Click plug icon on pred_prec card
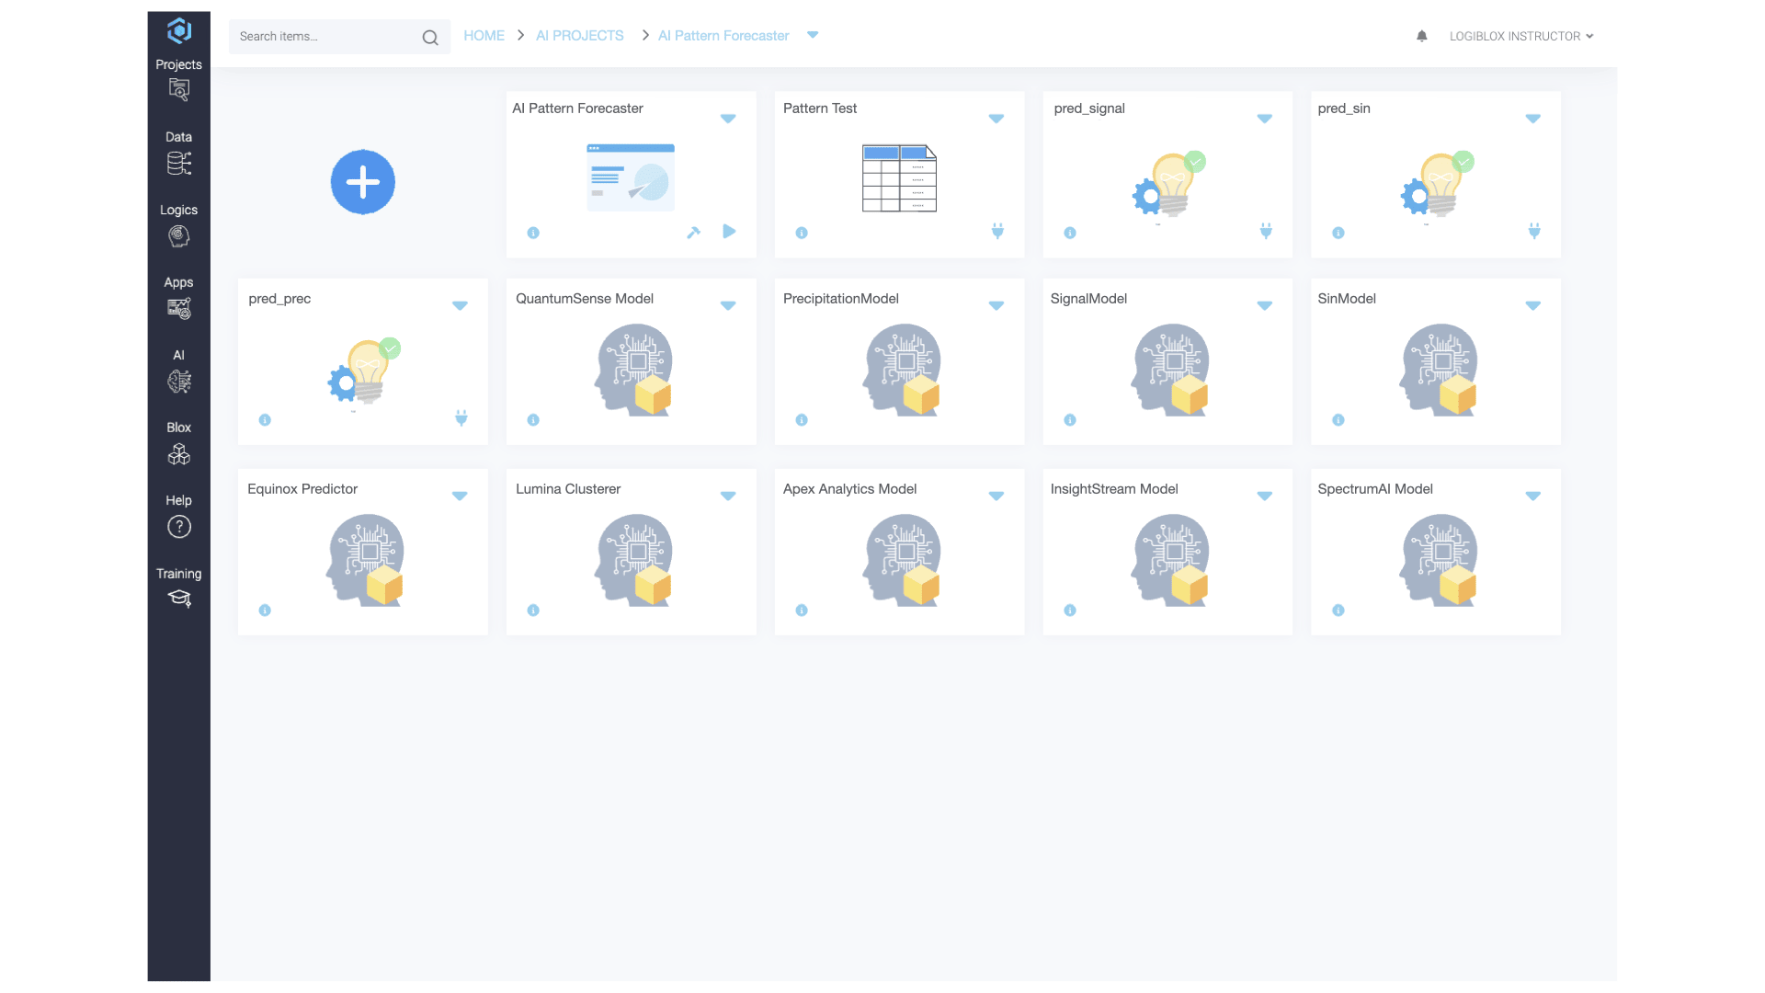The width and height of the screenshot is (1765, 993). point(461,419)
